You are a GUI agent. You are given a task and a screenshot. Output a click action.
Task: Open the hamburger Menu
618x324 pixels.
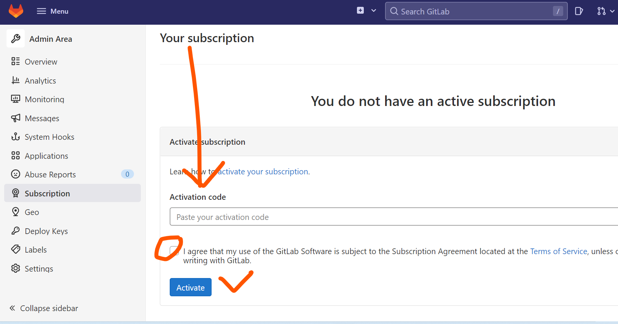(53, 11)
